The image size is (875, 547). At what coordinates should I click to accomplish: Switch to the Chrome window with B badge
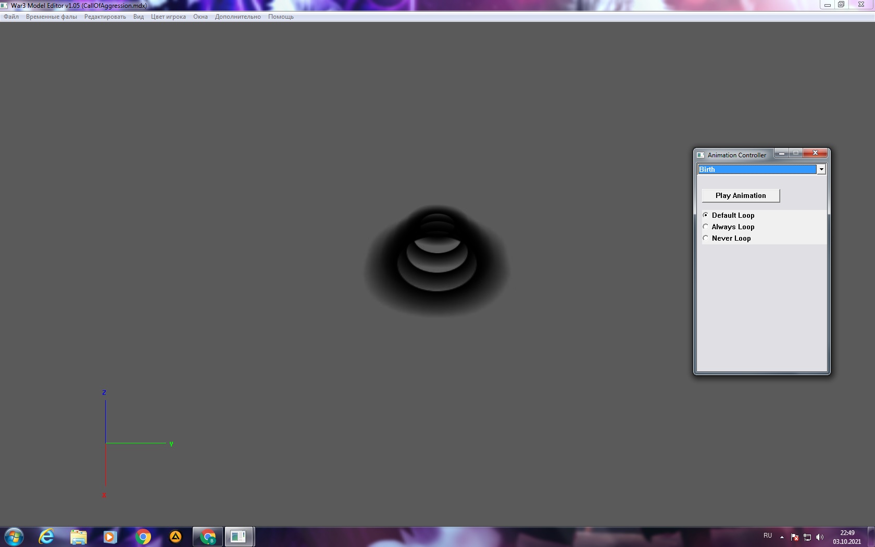coord(208,537)
